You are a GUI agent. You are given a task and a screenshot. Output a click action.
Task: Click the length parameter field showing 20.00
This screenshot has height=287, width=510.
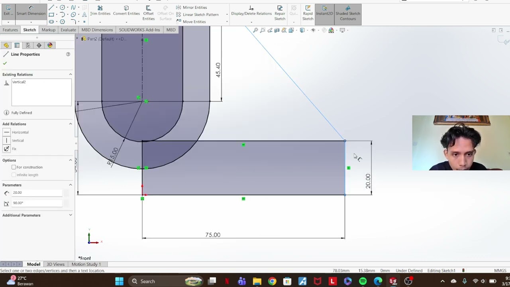point(37,193)
